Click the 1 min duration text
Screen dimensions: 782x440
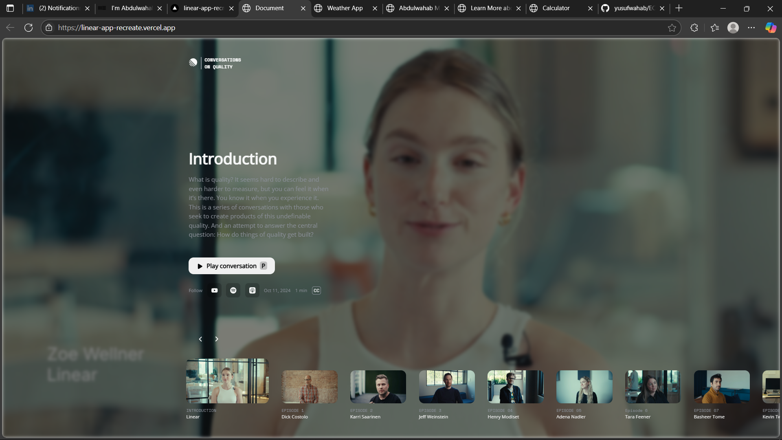pyautogui.click(x=301, y=290)
